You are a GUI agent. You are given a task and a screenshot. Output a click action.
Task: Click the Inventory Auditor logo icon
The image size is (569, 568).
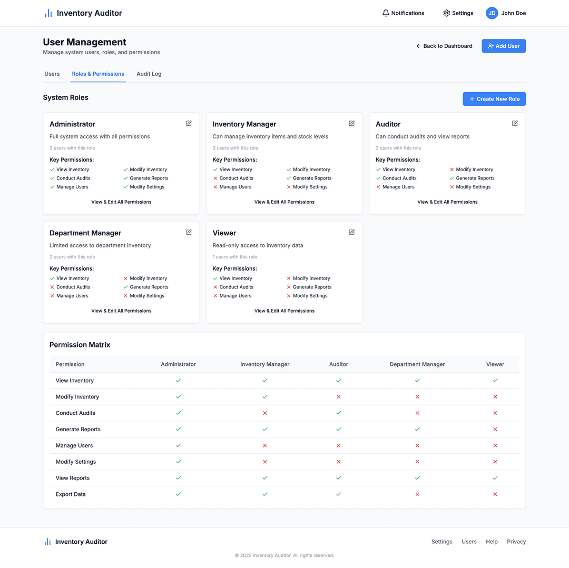(x=48, y=13)
